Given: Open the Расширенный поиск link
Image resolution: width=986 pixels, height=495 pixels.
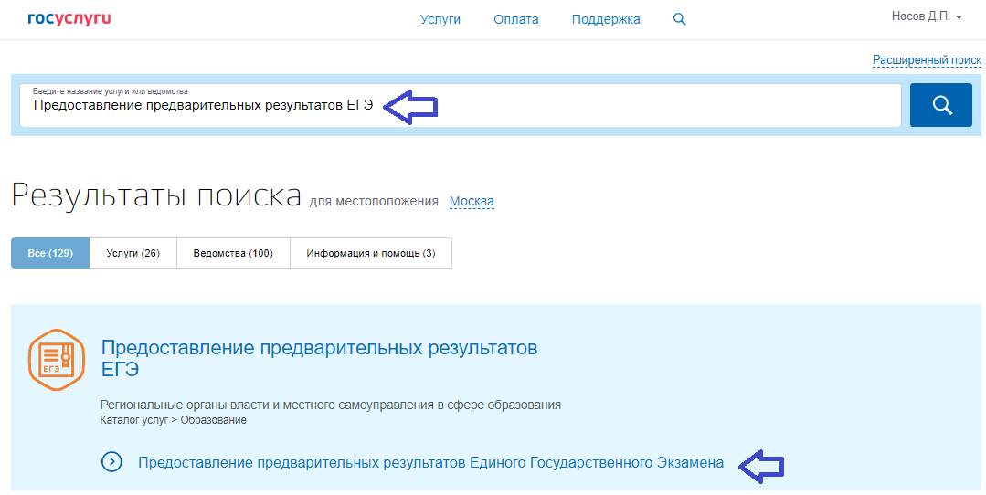Looking at the screenshot, I should pyautogui.click(x=926, y=60).
